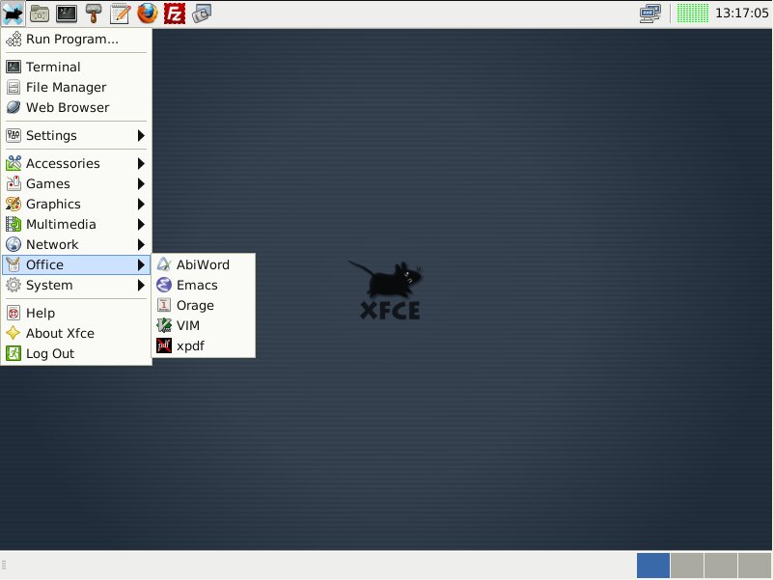This screenshot has width=774, height=580.
Task: Click the camera screenshot launcher in panel
Action: [x=202, y=14]
